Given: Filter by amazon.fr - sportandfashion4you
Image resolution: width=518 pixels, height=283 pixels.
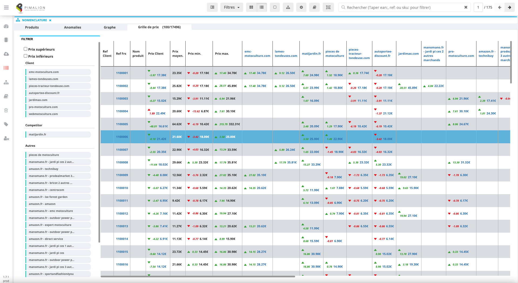Looking at the screenshot, I should (58, 274).
